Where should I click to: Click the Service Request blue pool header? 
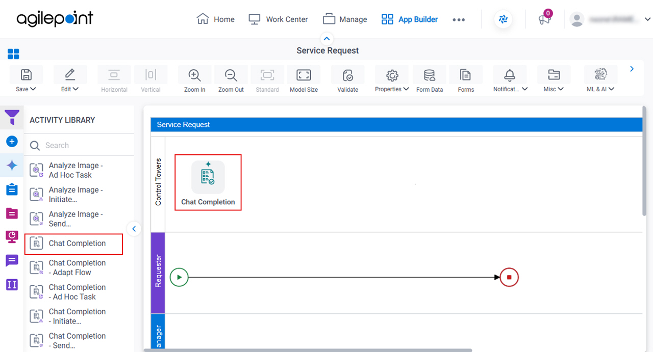point(396,124)
